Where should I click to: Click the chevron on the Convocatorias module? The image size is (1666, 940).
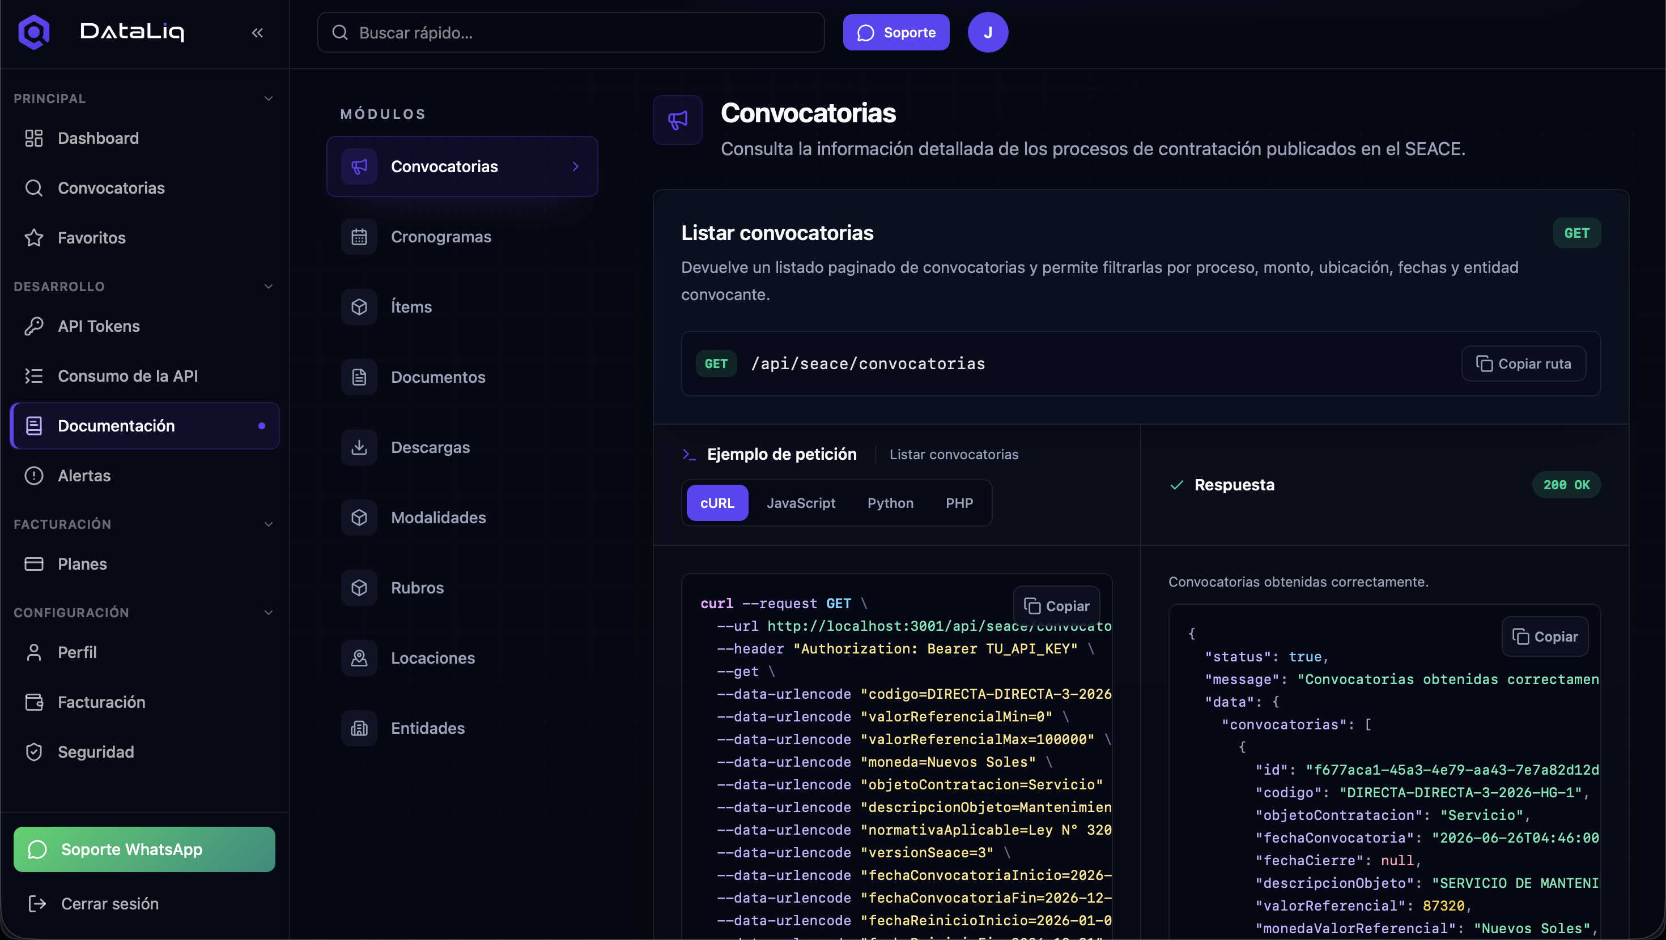coord(575,166)
